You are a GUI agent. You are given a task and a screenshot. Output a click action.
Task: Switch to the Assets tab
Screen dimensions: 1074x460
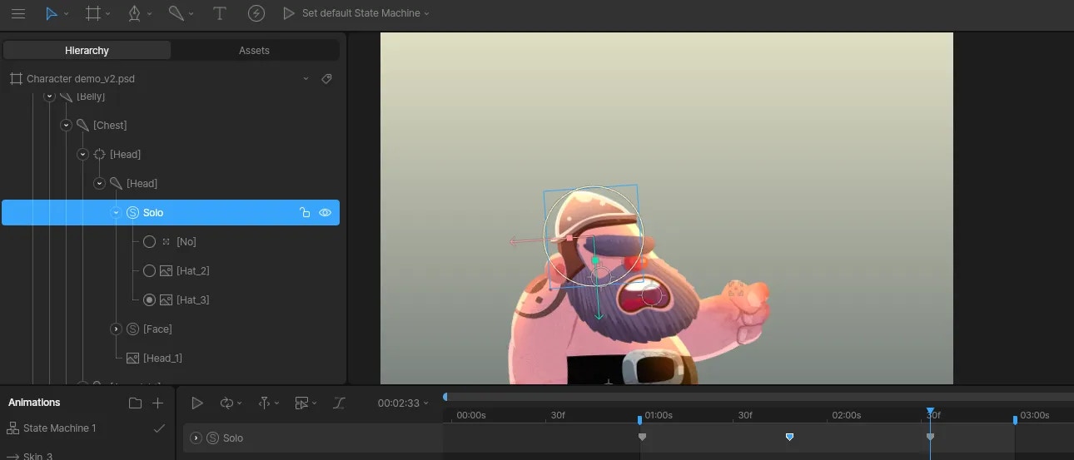(x=254, y=50)
